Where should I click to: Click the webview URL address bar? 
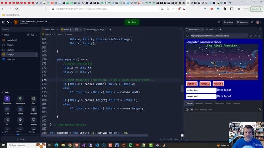219,36
